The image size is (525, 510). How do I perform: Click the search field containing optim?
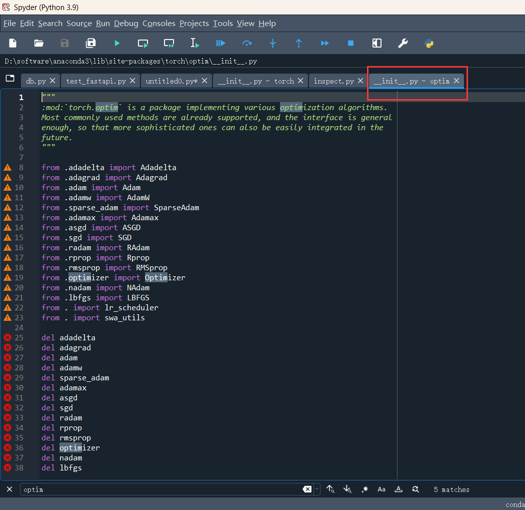point(162,489)
